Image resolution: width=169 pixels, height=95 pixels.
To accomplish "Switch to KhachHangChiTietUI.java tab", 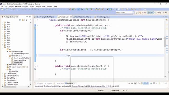I will coord(45,17).
